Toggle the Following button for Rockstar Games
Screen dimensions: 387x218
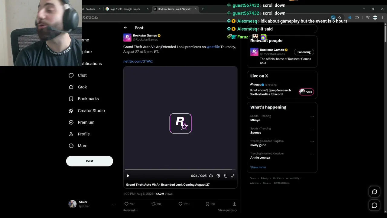point(304,52)
